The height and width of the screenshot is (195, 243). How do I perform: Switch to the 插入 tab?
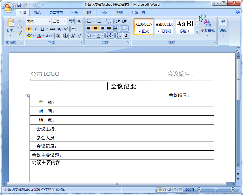pyautogui.click(x=38, y=13)
